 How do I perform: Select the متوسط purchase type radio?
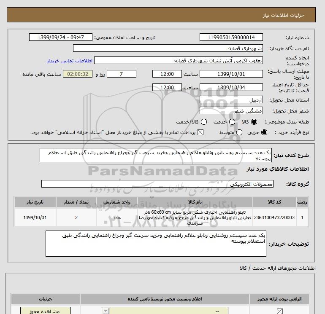click(239, 132)
